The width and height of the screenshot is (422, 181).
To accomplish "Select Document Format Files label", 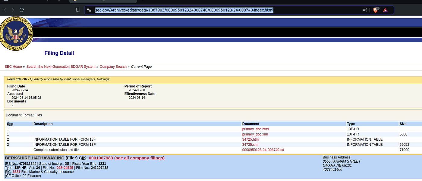I will pyautogui.click(x=24, y=115).
